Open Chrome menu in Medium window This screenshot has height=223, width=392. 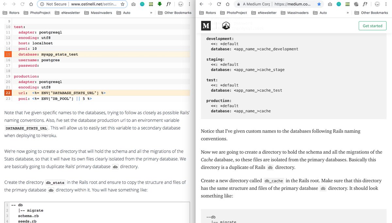386,4
